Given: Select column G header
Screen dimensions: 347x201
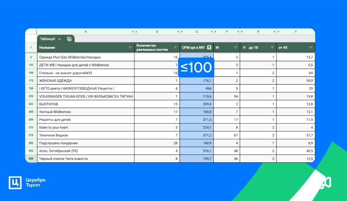Looking at the screenshot, I should 196,32.
